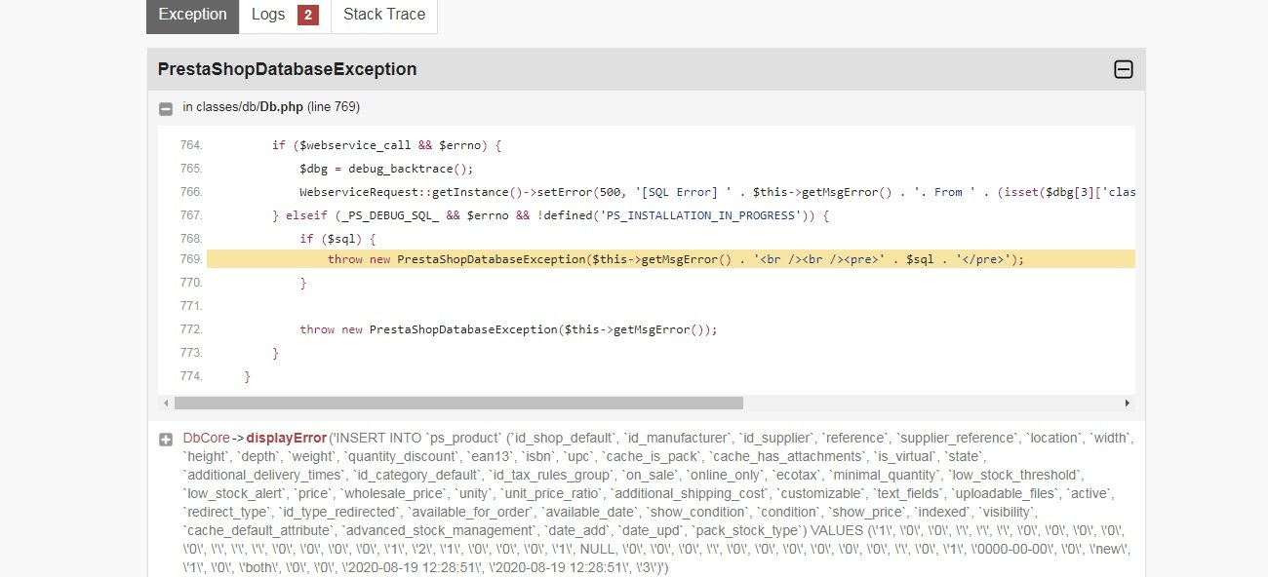Collapse the classes/db/Db.php code block
Screen dimensions: 1268x577
coord(166,108)
